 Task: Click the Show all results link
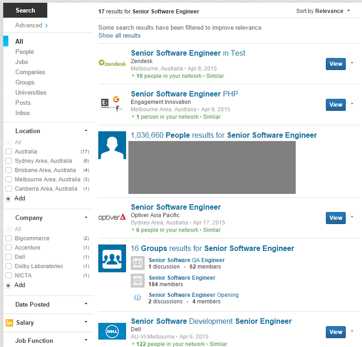pyautogui.click(x=119, y=36)
